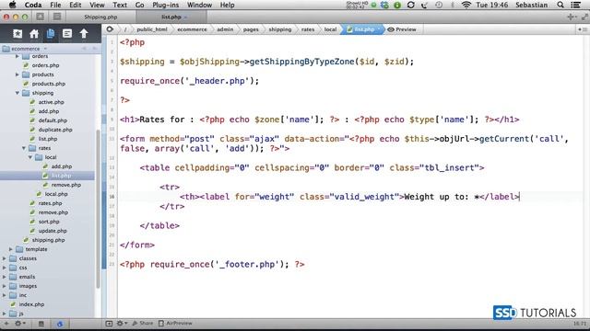The height and width of the screenshot is (331, 590).
Task: Click the AirPreview button
Action: point(175,323)
